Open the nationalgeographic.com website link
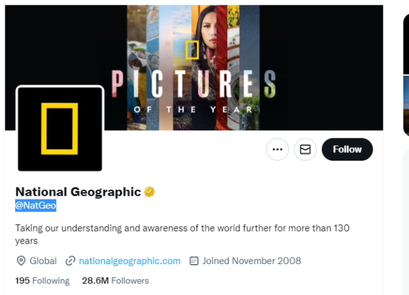Viewport: 409px width, 295px height. pyautogui.click(x=129, y=261)
